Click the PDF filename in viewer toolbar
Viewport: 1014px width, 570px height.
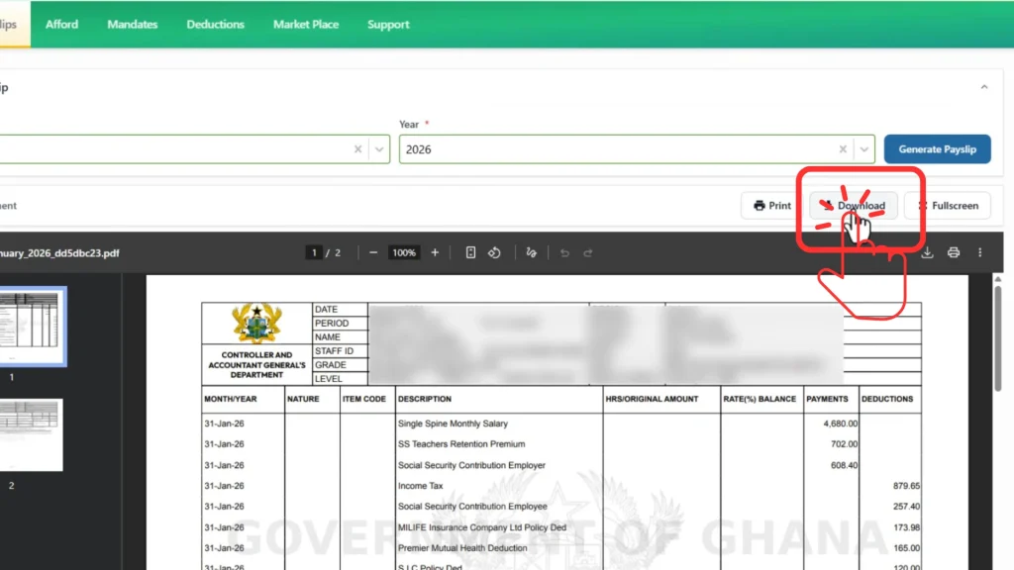click(59, 252)
